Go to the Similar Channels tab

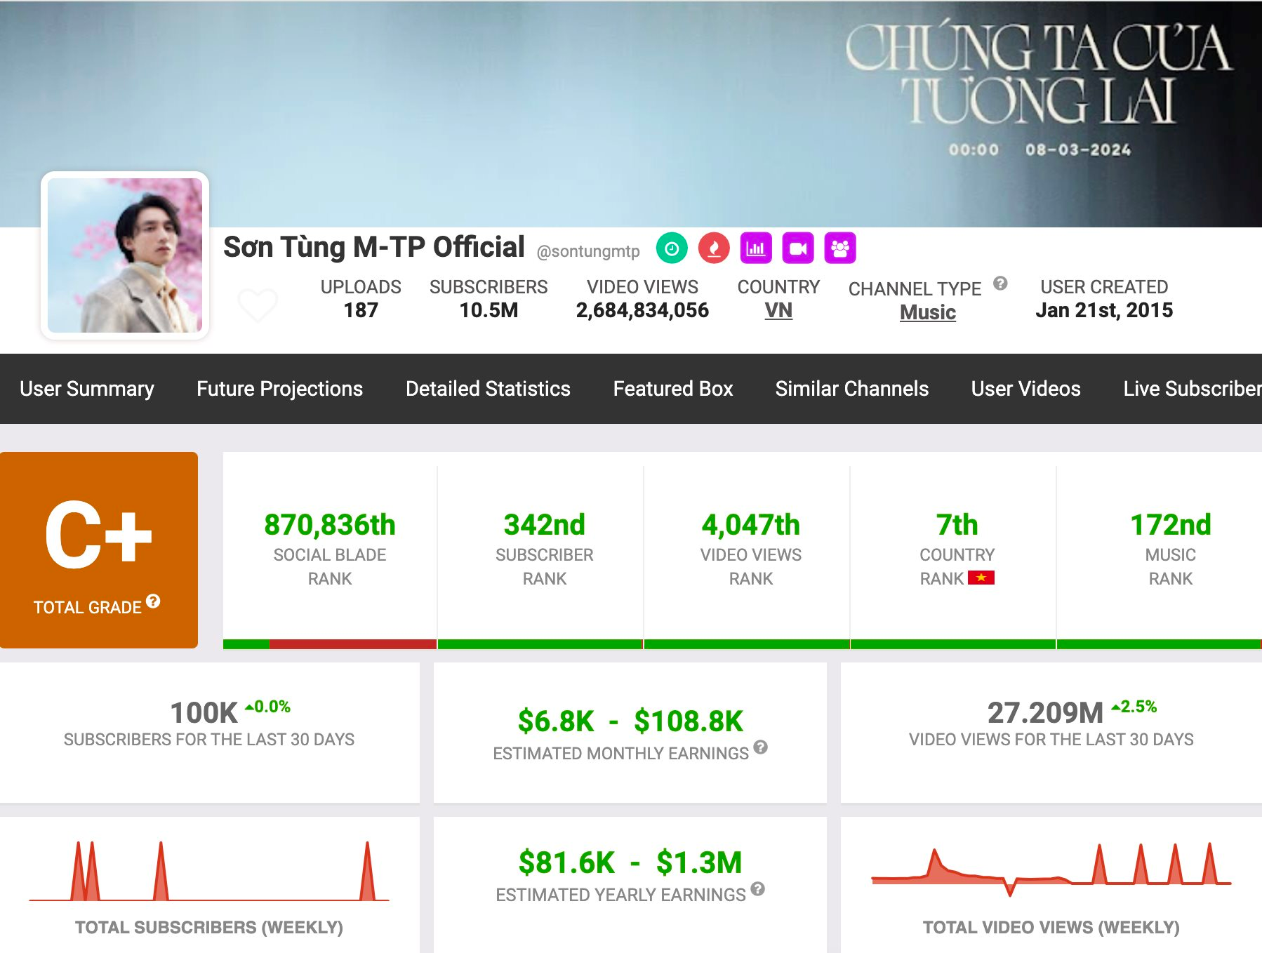851,389
